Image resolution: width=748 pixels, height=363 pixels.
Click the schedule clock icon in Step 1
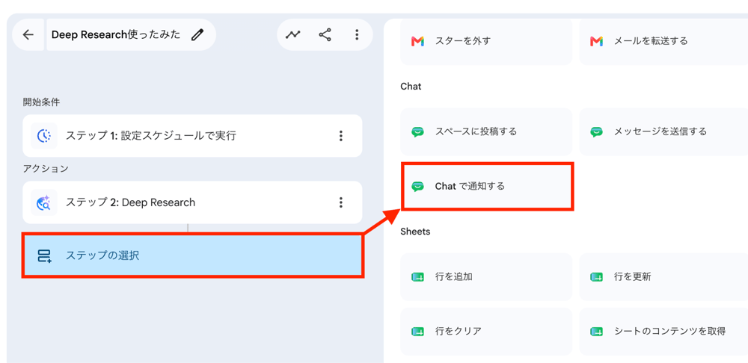[x=44, y=136]
